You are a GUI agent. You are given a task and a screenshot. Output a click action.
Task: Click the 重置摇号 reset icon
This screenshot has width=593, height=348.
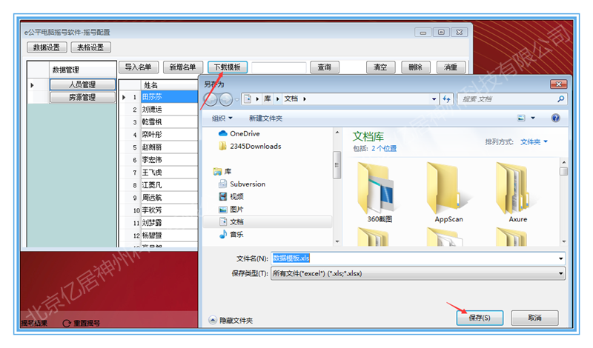click(67, 324)
